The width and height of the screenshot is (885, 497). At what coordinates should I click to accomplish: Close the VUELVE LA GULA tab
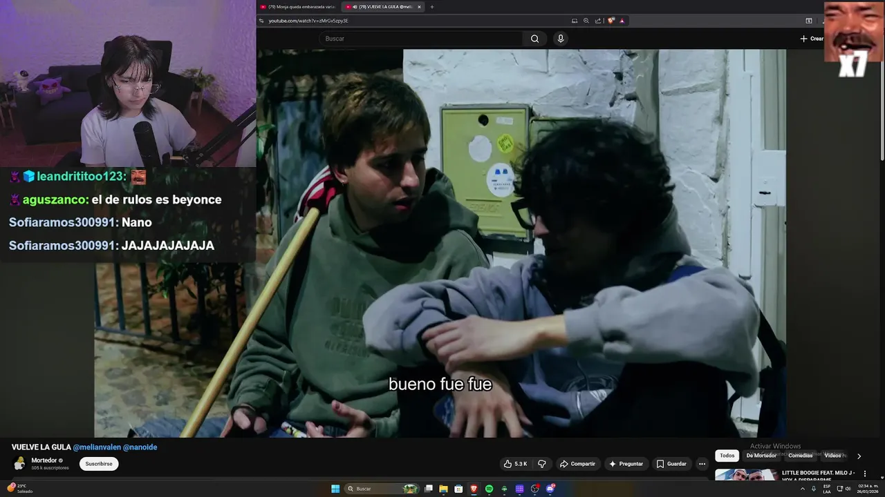point(419,7)
